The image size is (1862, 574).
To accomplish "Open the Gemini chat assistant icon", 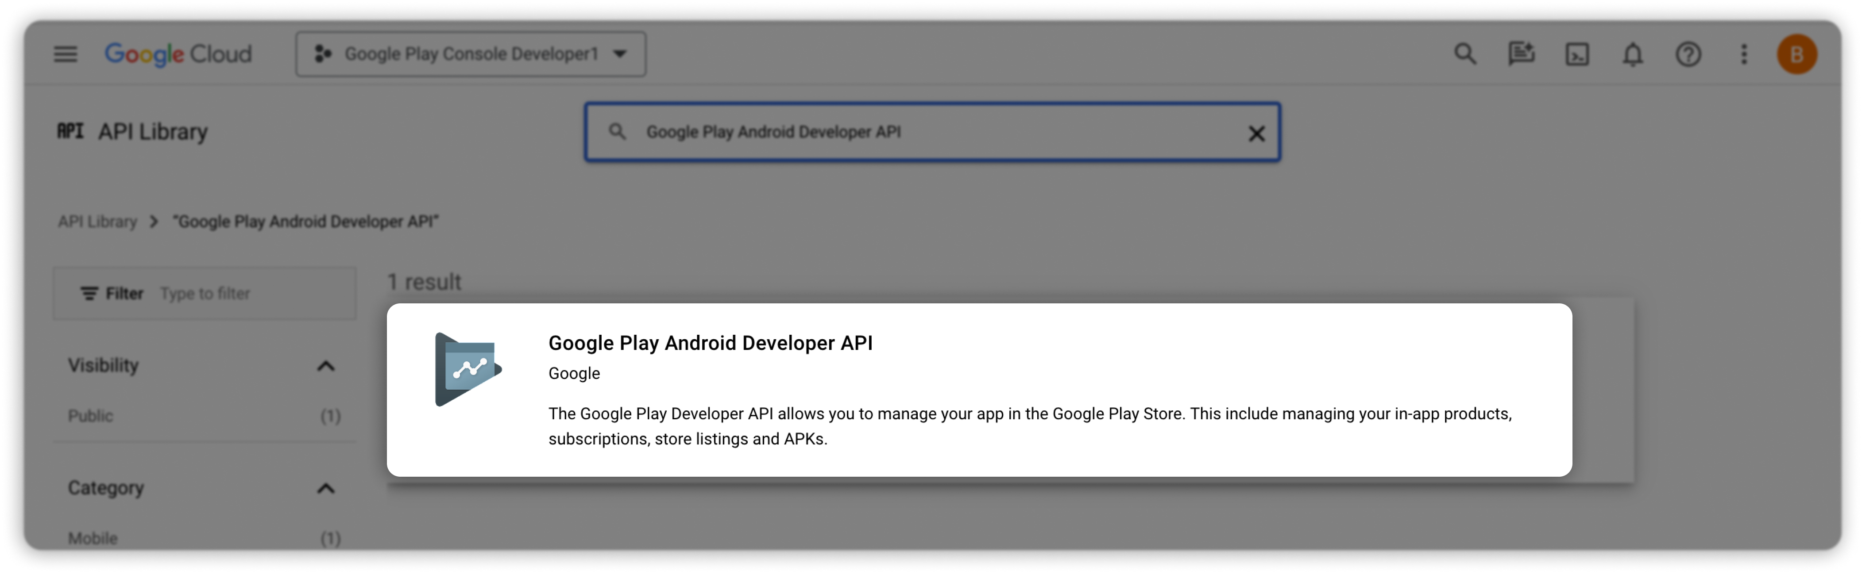I will [1521, 54].
